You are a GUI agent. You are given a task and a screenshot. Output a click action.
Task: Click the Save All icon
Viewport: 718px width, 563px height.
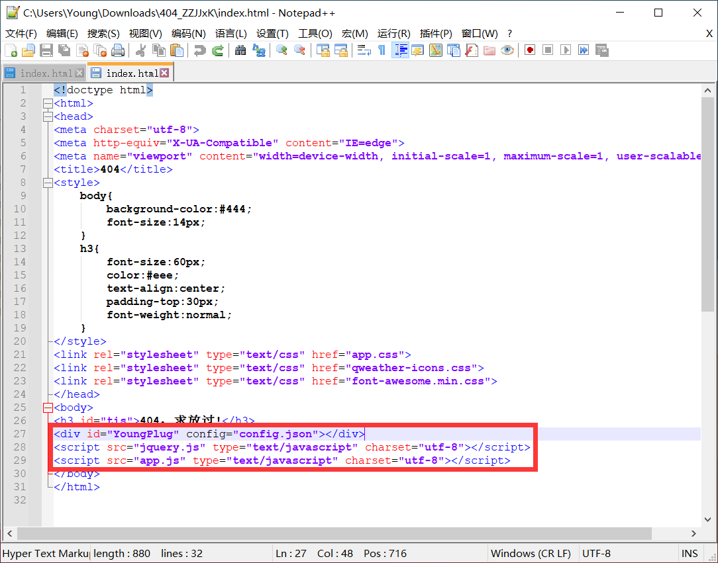(64, 50)
